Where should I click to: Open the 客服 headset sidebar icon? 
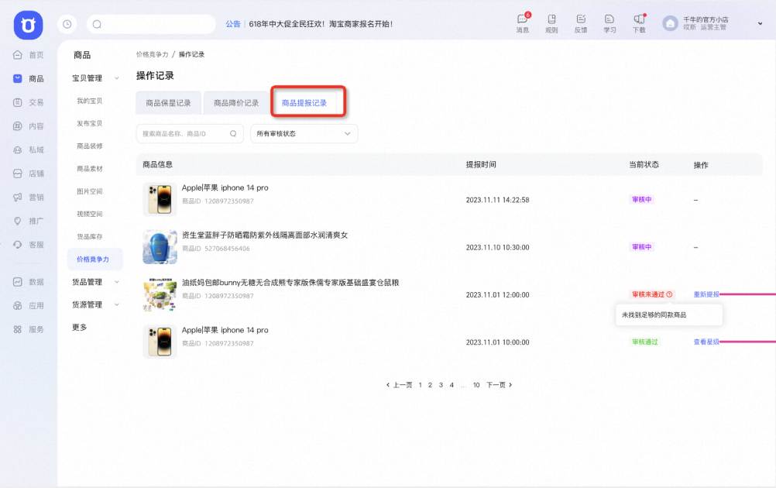pyautogui.click(x=17, y=245)
